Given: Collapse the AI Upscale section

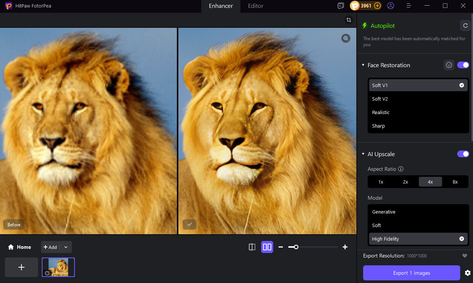Looking at the screenshot, I should pyautogui.click(x=363, y=154).
